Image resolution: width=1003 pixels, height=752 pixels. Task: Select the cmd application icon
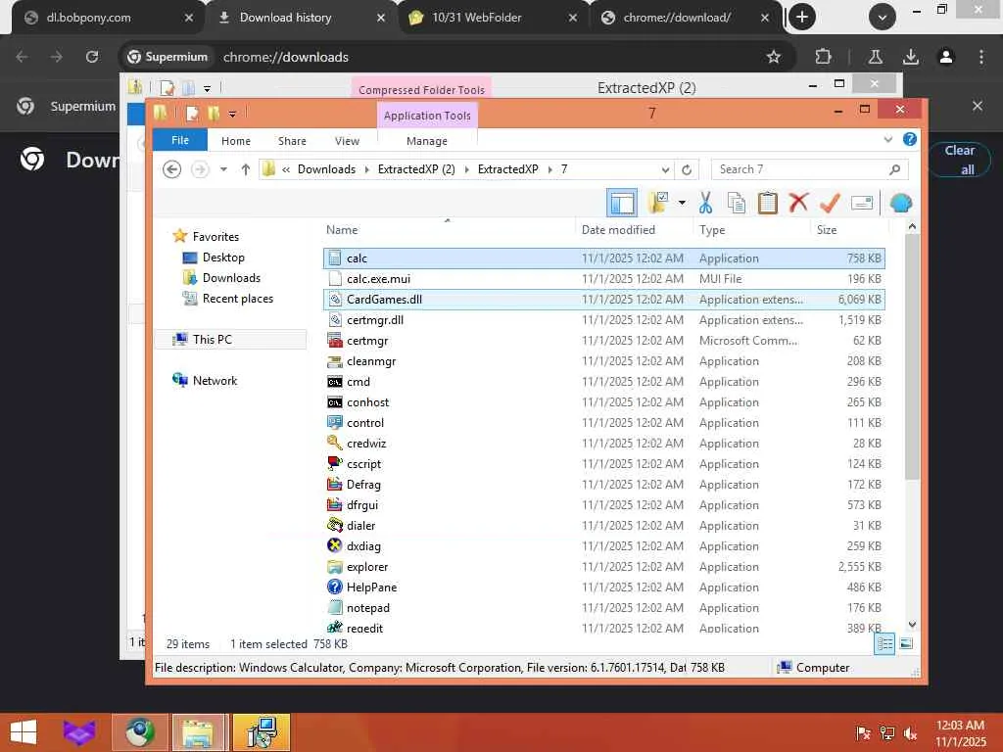(x=335, y=382)
